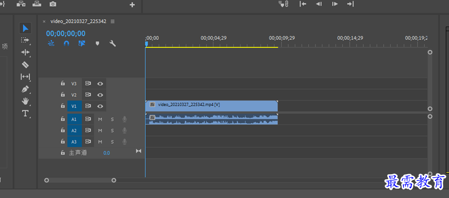Open the sequence panel menu icon
Image resolution: width=449 pixels, height=198 pixels.
point(113,21)
